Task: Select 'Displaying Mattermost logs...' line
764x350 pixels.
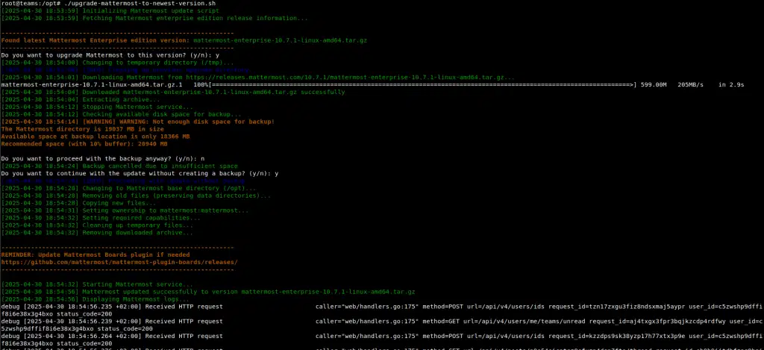Action: 95,299
